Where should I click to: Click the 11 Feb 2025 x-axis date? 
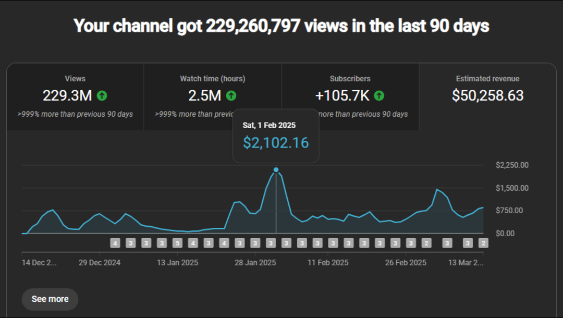[x=328, y=263]
